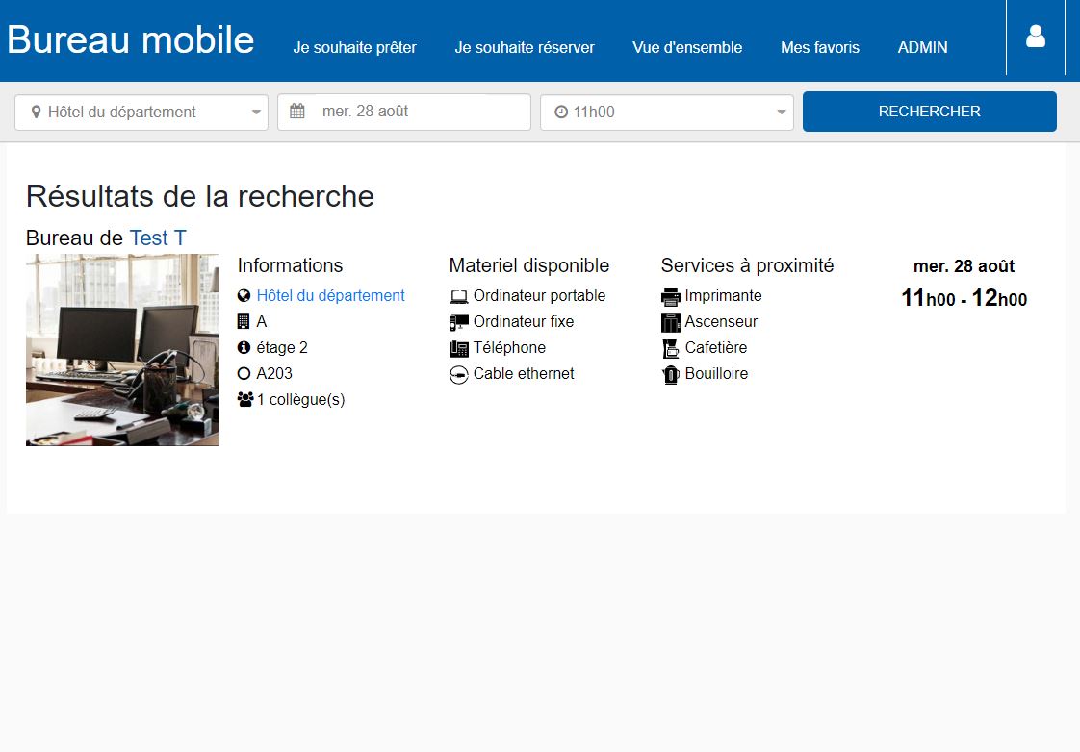Click the Materiel disponible heading
This screenshot has width=1080, height=752.
coord(529,265)
